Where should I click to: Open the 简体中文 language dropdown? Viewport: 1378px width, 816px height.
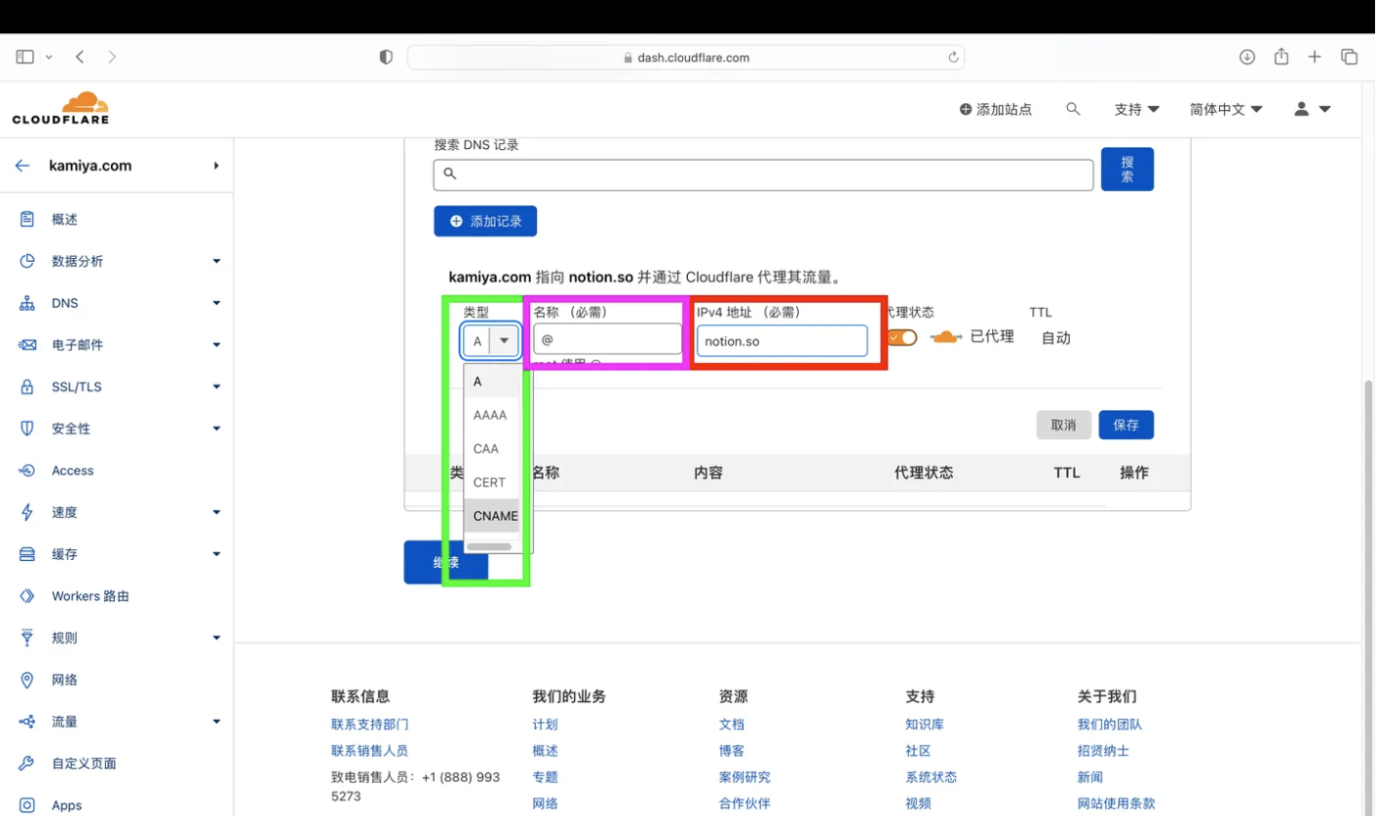tap(1226, 109)
